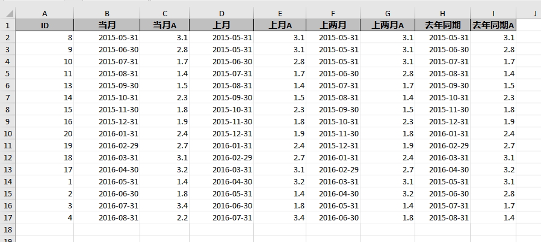
Task: Select cell H14 showing 2015-05-31
Action: [443, 181]
